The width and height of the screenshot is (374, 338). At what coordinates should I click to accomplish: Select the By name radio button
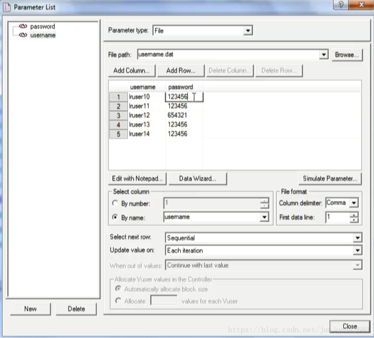pyautogui.click(x=115, y=217)
